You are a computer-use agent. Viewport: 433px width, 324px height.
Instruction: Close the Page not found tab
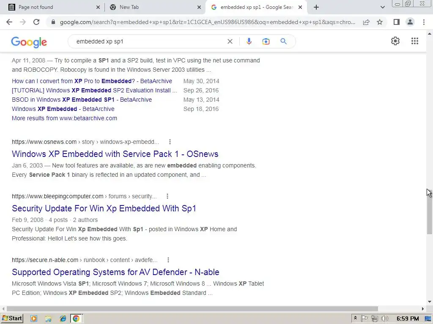tap(98, 7)
